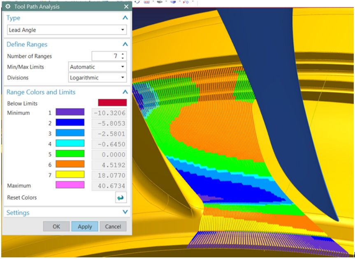
Task: Click the -10.3206 minimum limit value
Action: pos(109,113)
